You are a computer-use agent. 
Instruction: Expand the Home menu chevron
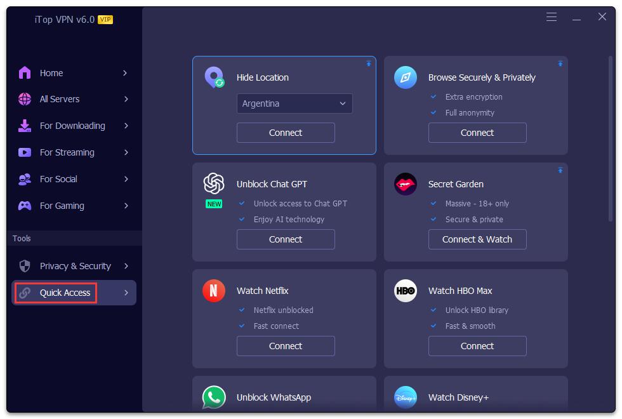pyautogui.click(x=125, y=73)
